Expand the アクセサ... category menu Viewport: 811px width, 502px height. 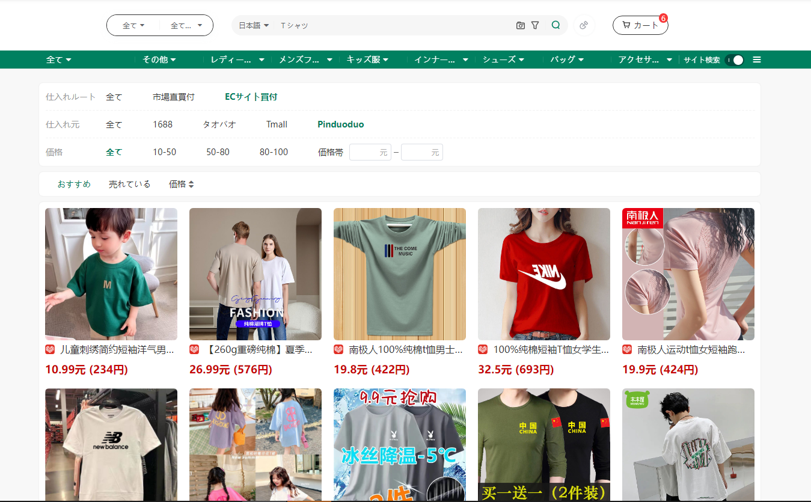point(646,60)
